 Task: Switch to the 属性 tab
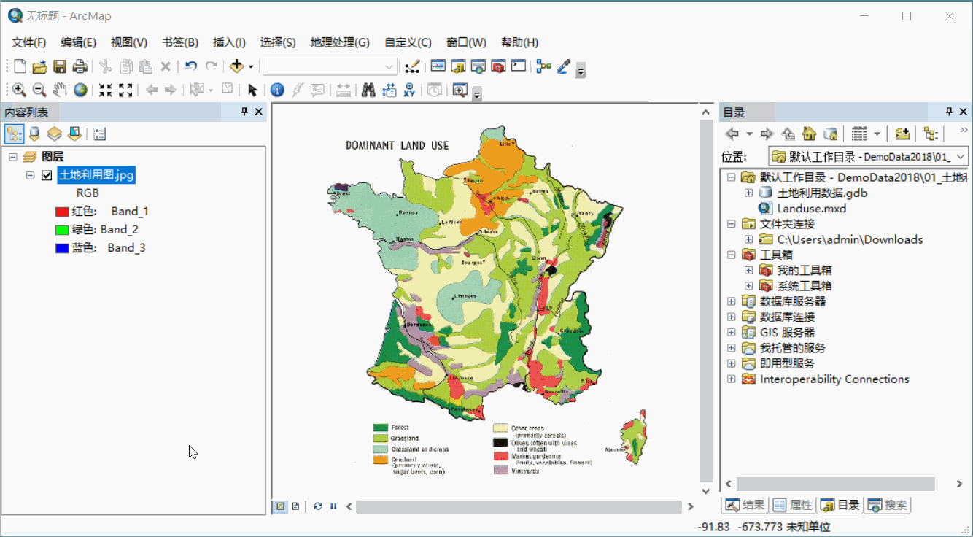pyautogui.click(x=792, y=505)
